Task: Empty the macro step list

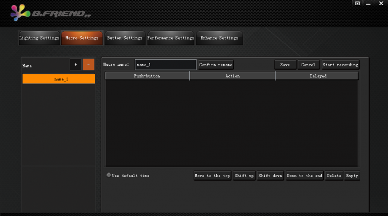Action: [352, 176]
